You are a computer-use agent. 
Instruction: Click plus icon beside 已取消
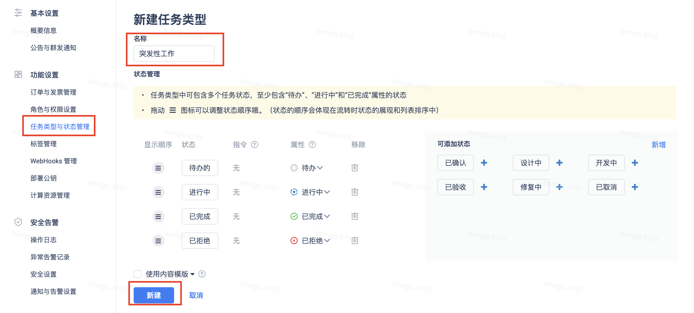point(635,187)
